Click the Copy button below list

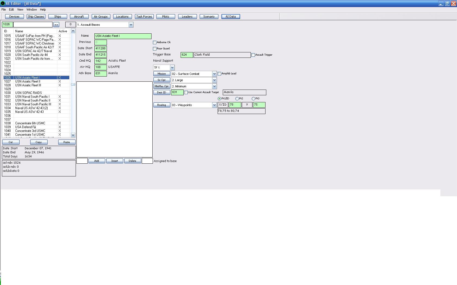pyautogui.click(x=39, y=142)
